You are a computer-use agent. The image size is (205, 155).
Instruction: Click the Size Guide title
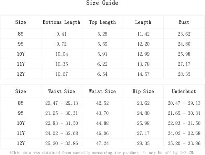(x=102, y=3)
